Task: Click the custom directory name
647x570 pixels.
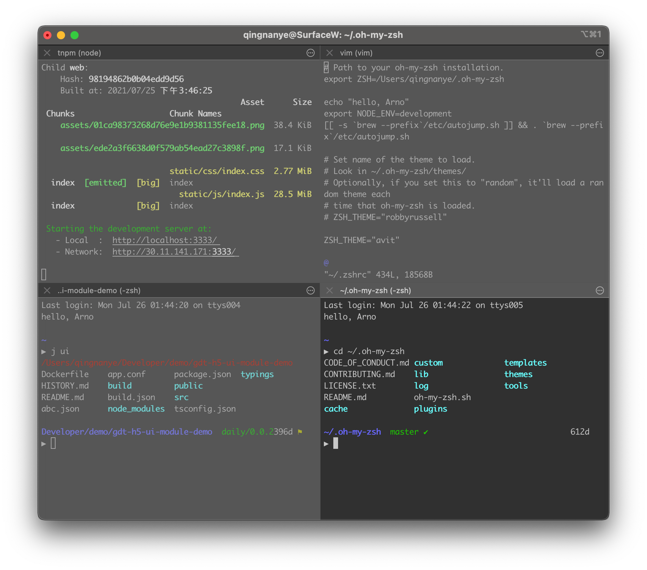Action: coord(428,363)
